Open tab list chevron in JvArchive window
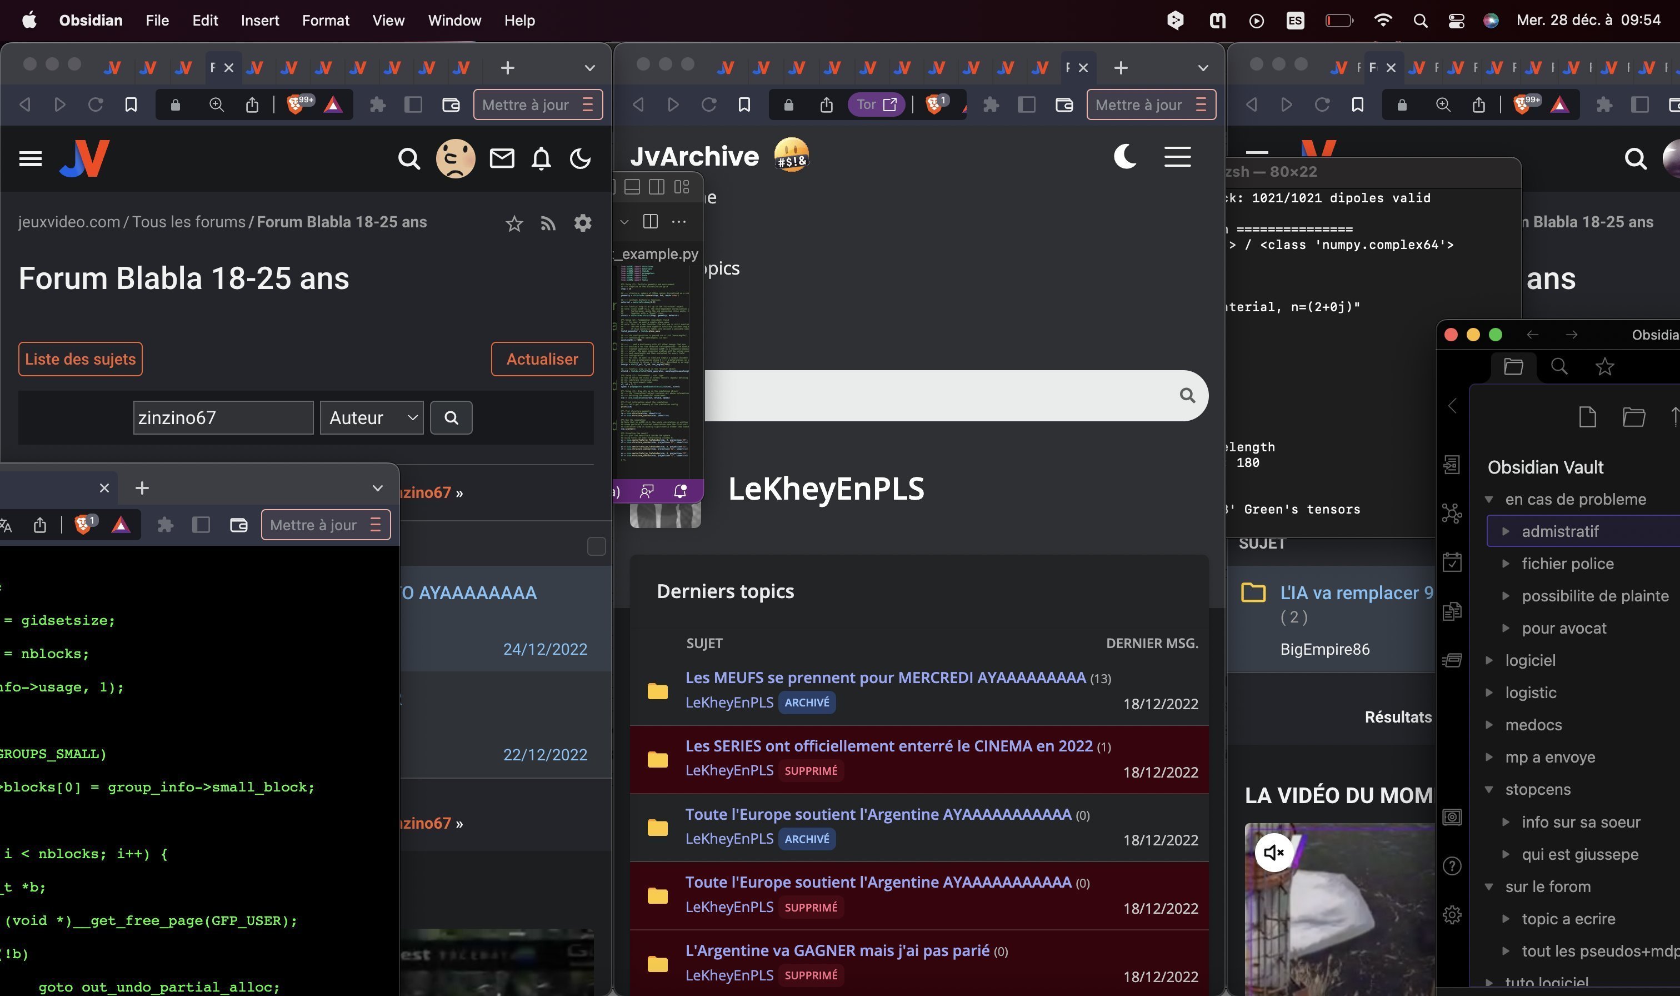The width and height of the screenshot is (1680, 996). click(1202, 68)
